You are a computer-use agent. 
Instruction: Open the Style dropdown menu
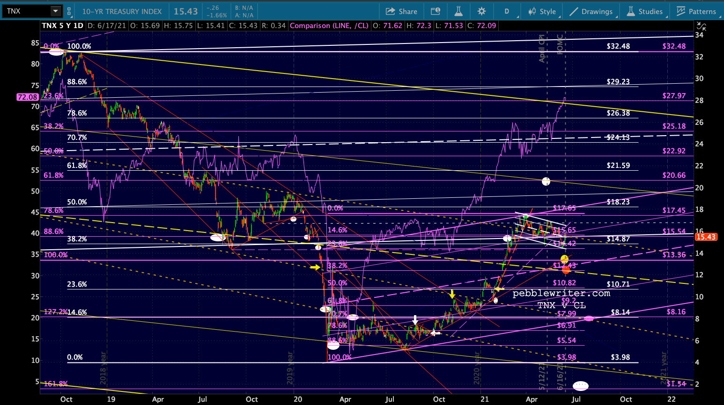coord(542,11)
